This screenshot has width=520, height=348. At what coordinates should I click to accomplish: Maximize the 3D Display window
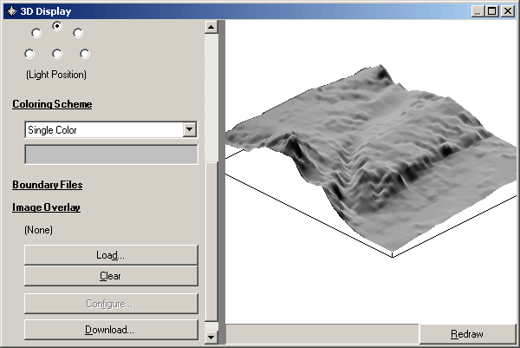491,11
